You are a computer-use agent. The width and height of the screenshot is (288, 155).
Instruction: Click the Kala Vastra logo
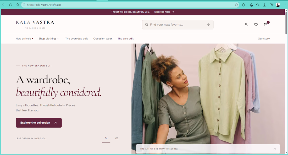pos(35,24)
